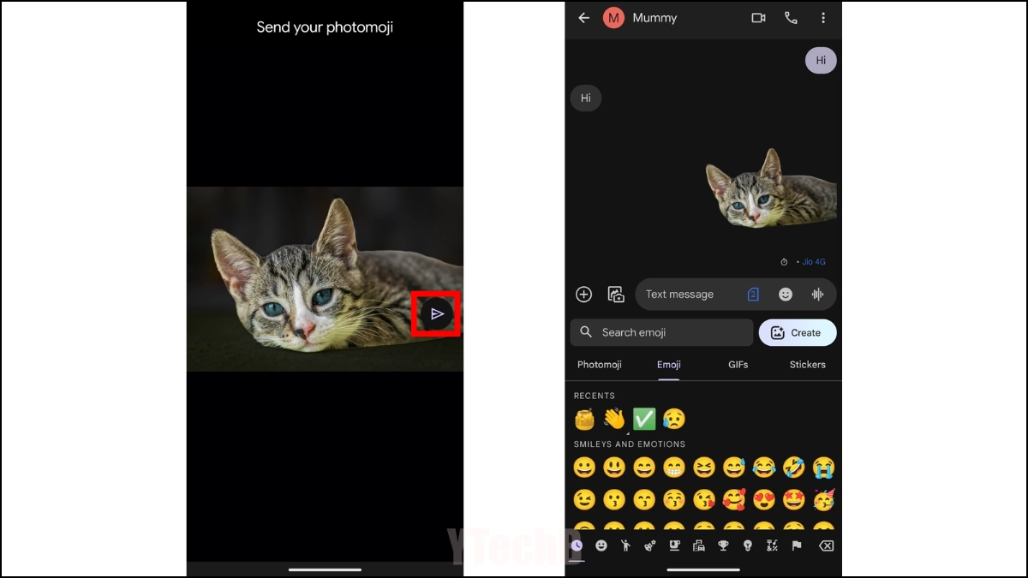This screenshot has width=1028, height=578.
Task: Insert the loudly crying face emoji
Action: tap(824, 468)
